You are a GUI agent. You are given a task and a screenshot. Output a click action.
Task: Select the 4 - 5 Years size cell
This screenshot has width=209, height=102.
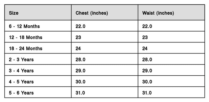38,81
